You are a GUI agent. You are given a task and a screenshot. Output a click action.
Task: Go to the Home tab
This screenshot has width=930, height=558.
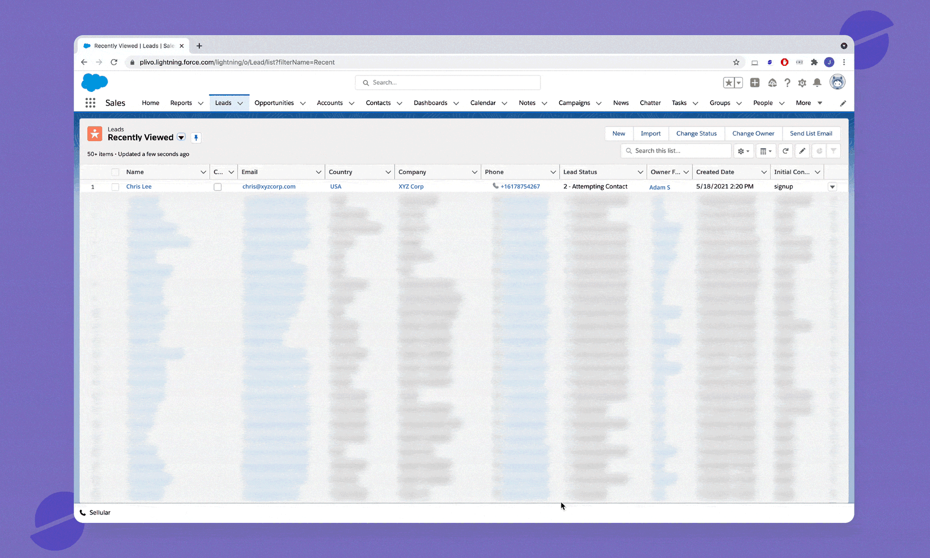pos(150,103)
